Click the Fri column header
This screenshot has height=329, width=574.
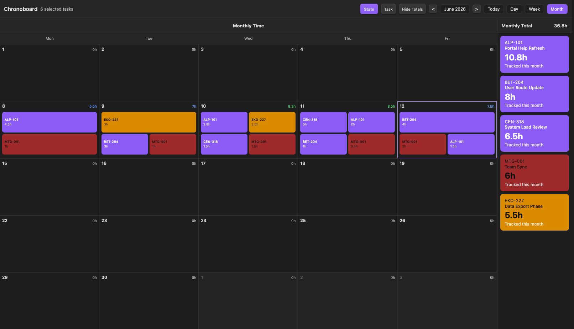pyautogui.click(x=447, y=38)
